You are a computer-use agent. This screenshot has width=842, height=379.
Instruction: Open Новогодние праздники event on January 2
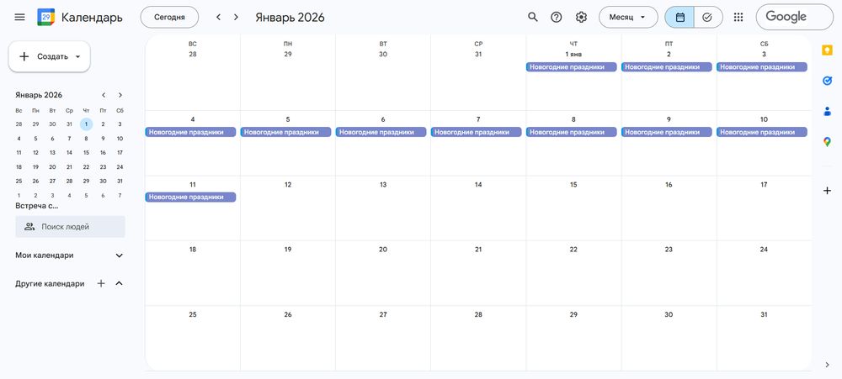coord(666,67)
